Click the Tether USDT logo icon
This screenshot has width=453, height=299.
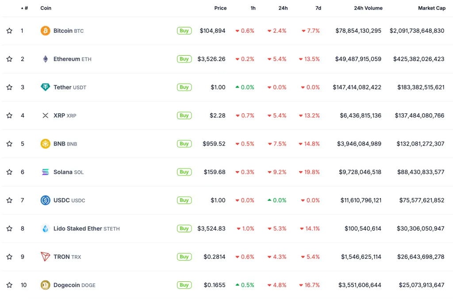tap(45, 87)
